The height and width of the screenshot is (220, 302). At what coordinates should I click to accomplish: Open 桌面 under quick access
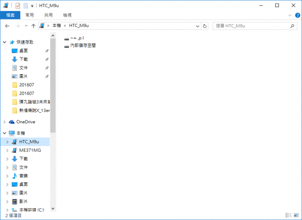pos(23,51)
